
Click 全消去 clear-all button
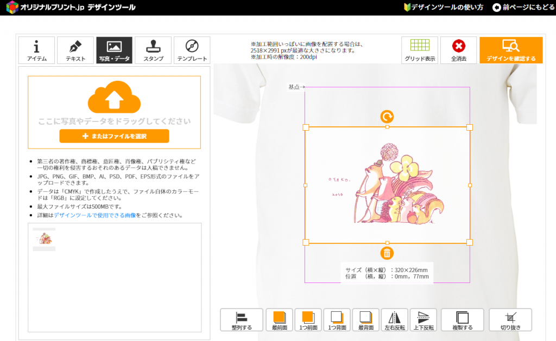coord(458,50)
